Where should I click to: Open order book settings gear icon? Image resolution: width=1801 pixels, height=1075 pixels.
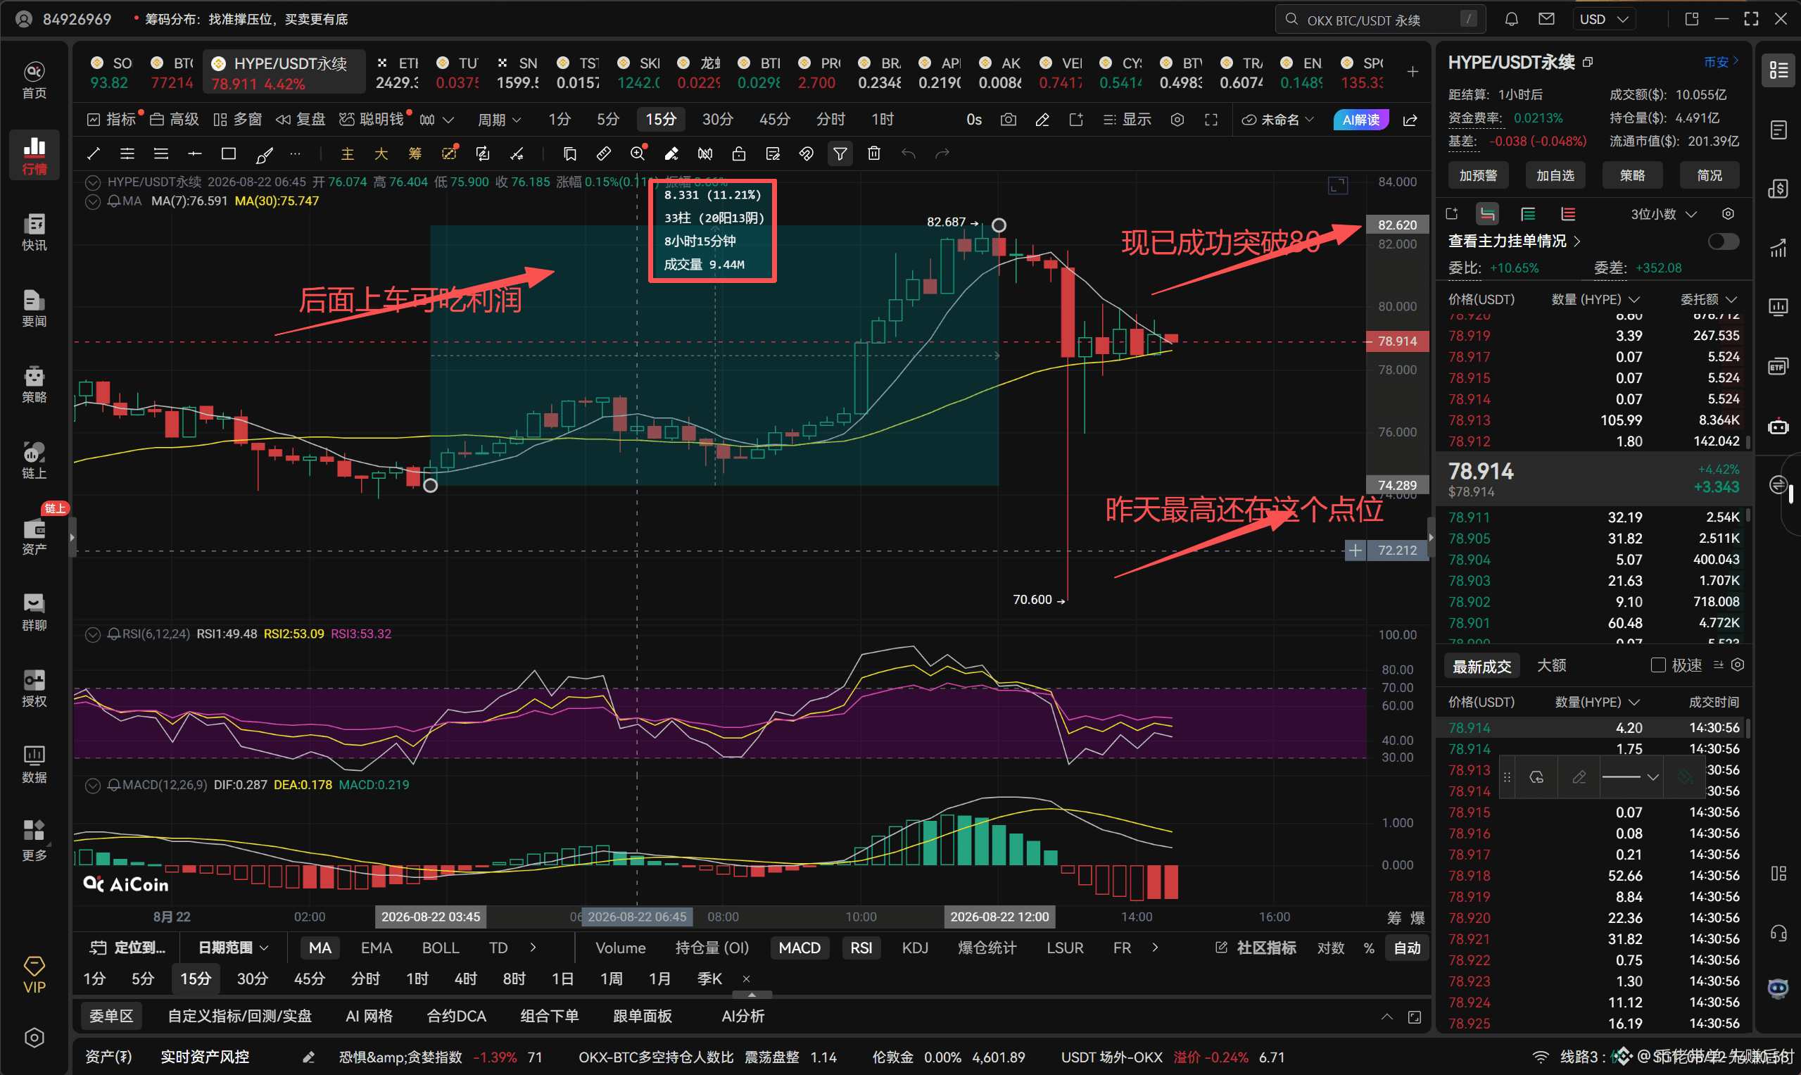point(1728,214)
